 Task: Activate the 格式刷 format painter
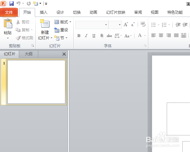click(24, 38)
